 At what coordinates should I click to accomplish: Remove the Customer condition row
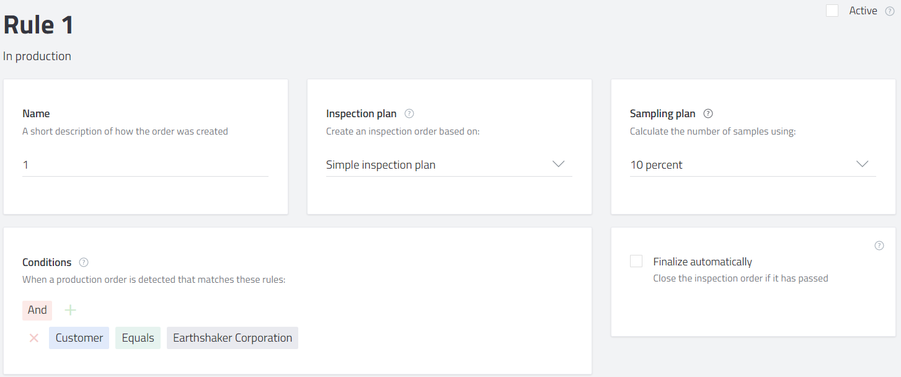pos(34,338)
